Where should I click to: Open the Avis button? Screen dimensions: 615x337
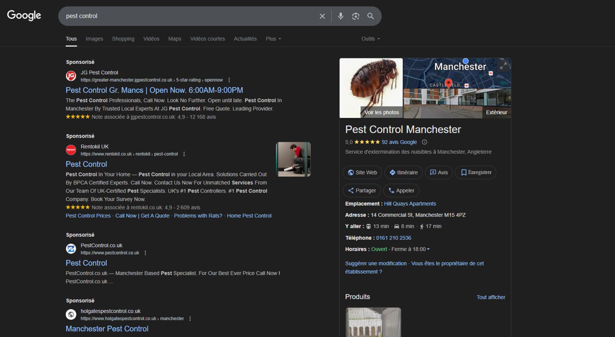click(x=439, y=173)
